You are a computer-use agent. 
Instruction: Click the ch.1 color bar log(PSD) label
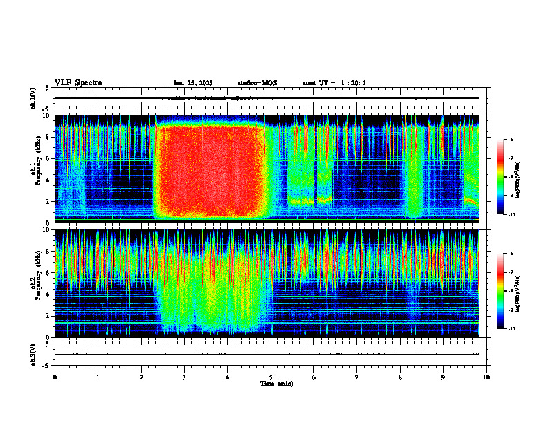click(518, 180)
